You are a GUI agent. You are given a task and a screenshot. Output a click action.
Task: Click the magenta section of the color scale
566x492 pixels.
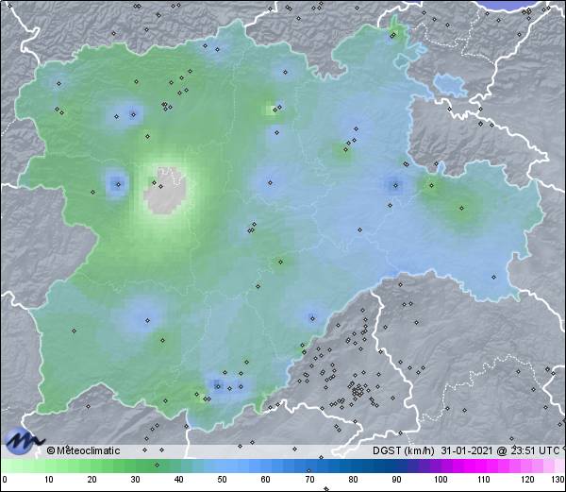pos(480,466)
